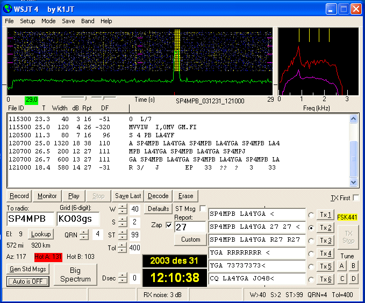Click the ST value stepper
365x303 pixels.
(123, 235)
